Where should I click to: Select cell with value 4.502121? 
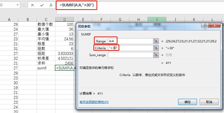click(65, 58)
